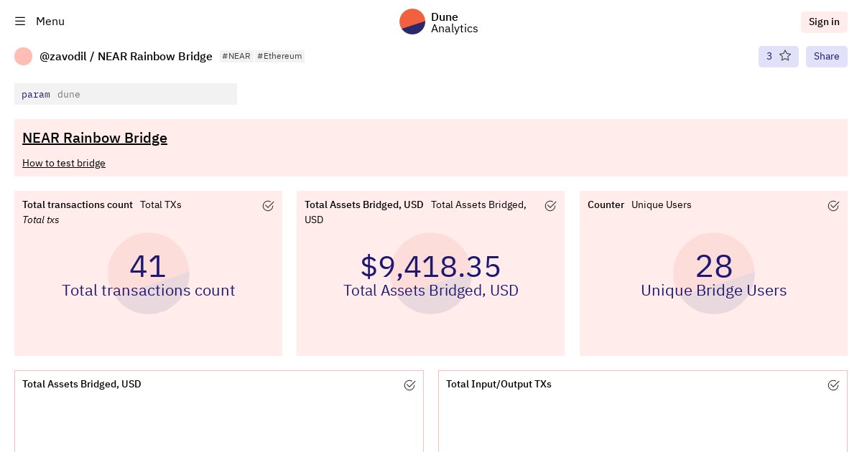Click the star count 3
862x452 pixels.
769,56
